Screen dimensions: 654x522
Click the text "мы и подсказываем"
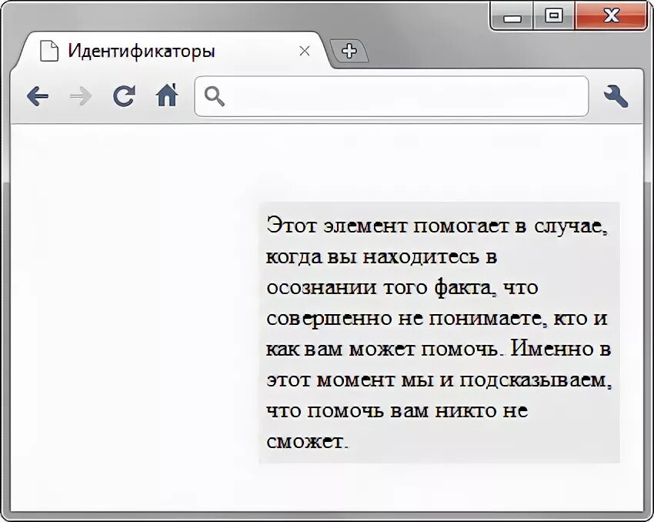(503, 380)
